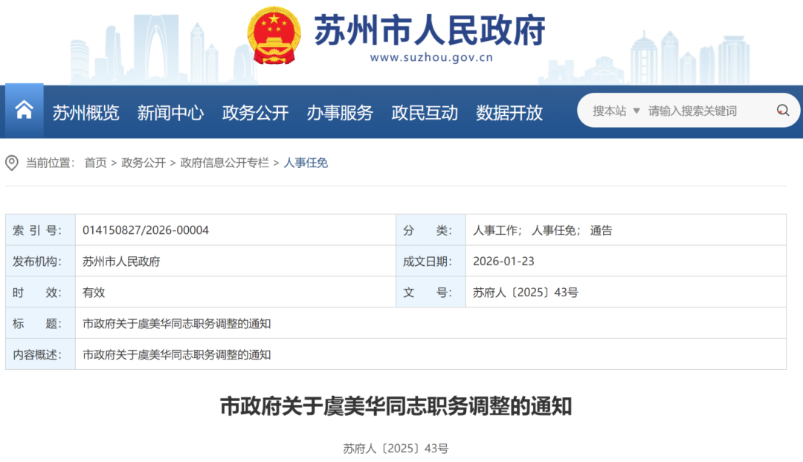Screen dimensions: 803x462
Task: Click the 当前位置 label
Action: coord(51,163)
